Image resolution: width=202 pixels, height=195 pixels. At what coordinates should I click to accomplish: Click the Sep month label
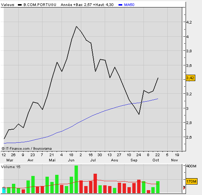[134, 160]
